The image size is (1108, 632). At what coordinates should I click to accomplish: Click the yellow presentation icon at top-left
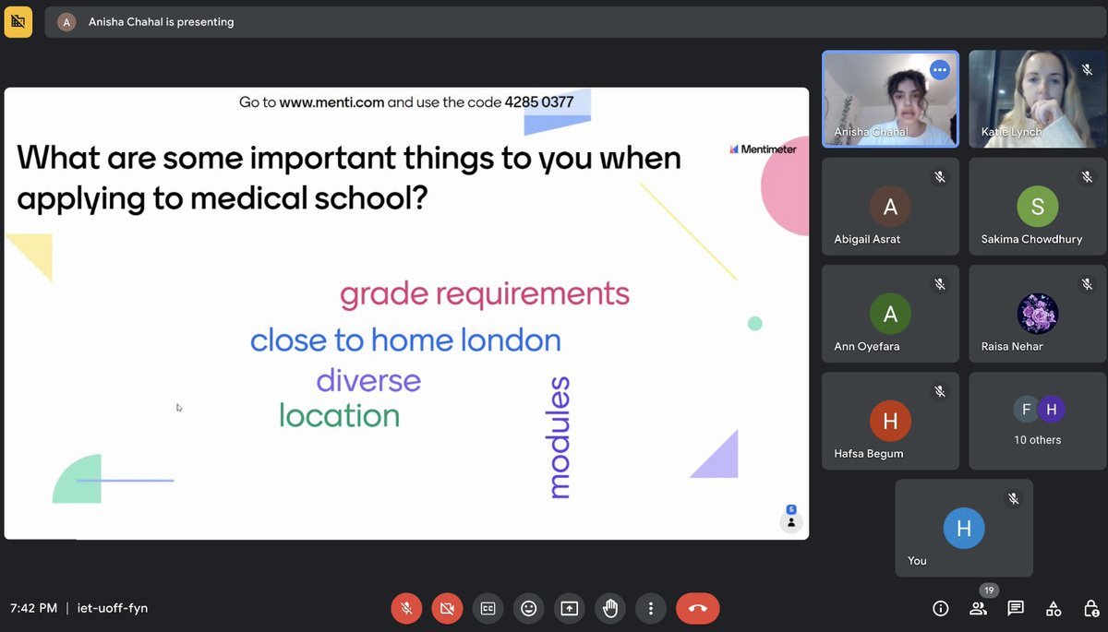pos(18,21)
